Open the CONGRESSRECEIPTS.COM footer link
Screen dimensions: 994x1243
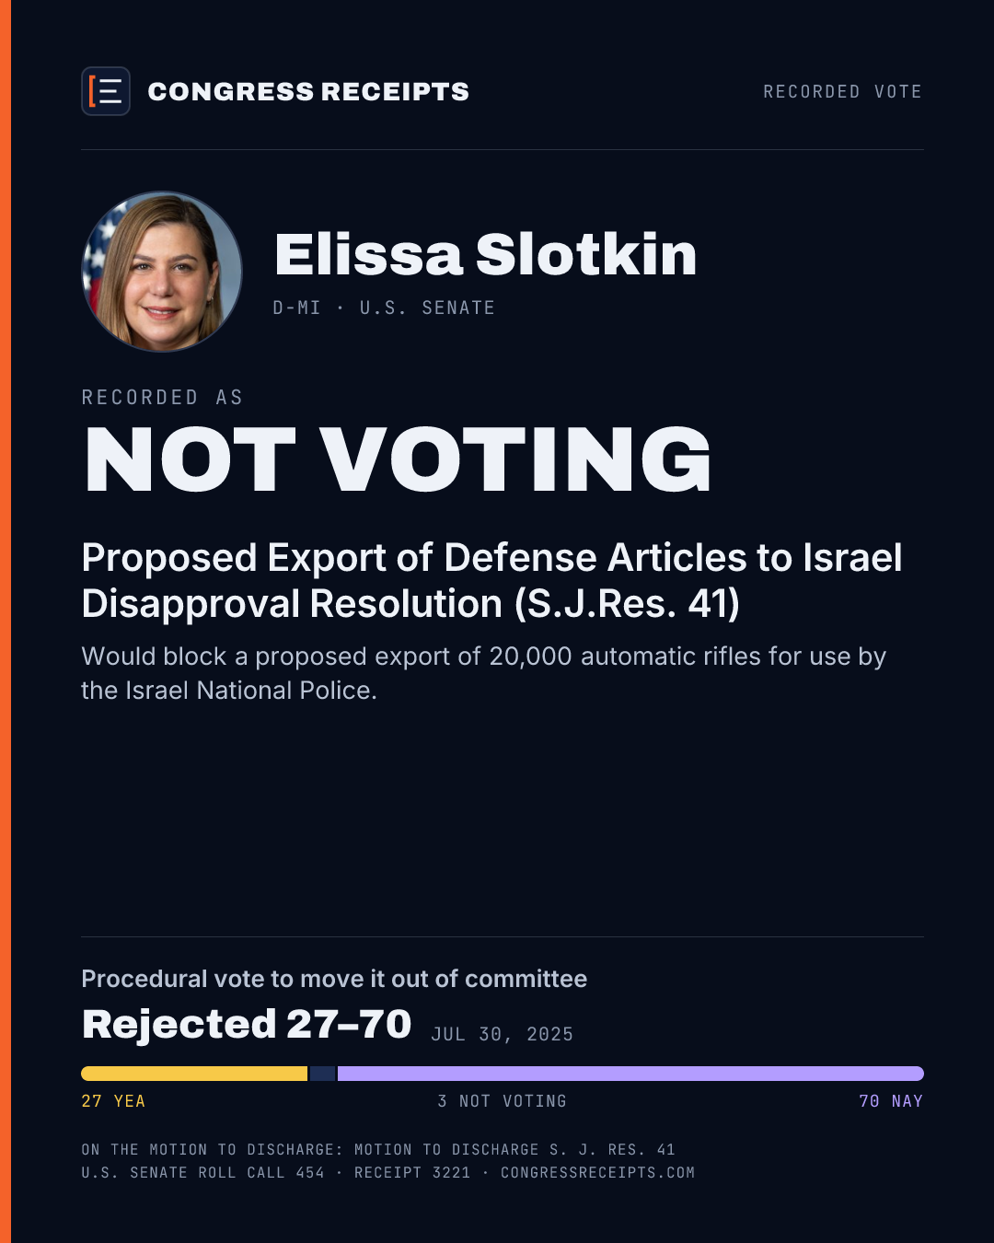(597, 1172)
